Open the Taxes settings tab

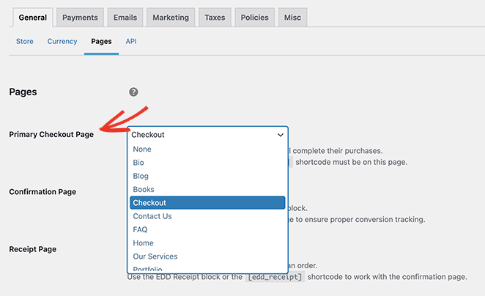point(215,18)
